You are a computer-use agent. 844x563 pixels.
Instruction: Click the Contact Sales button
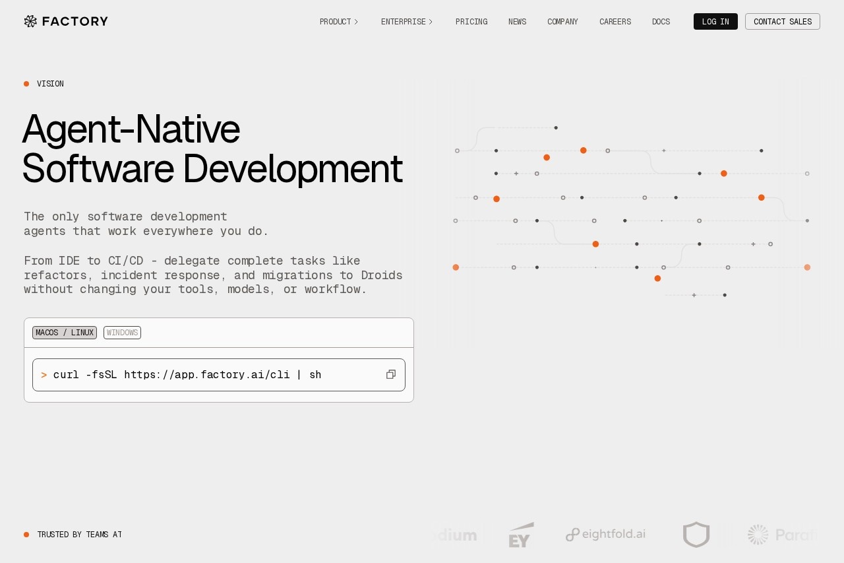pos(782,22)
